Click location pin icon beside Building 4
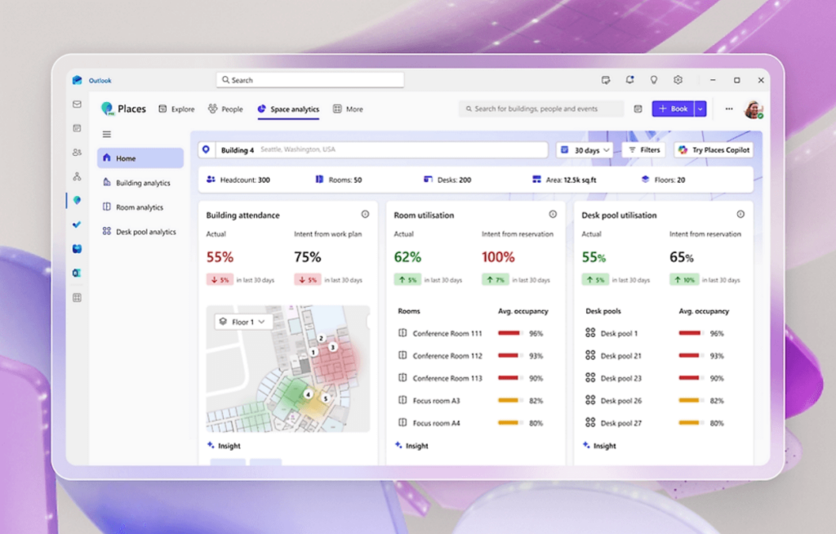Screen dimensions: 836x534 (x=207, y=150)
